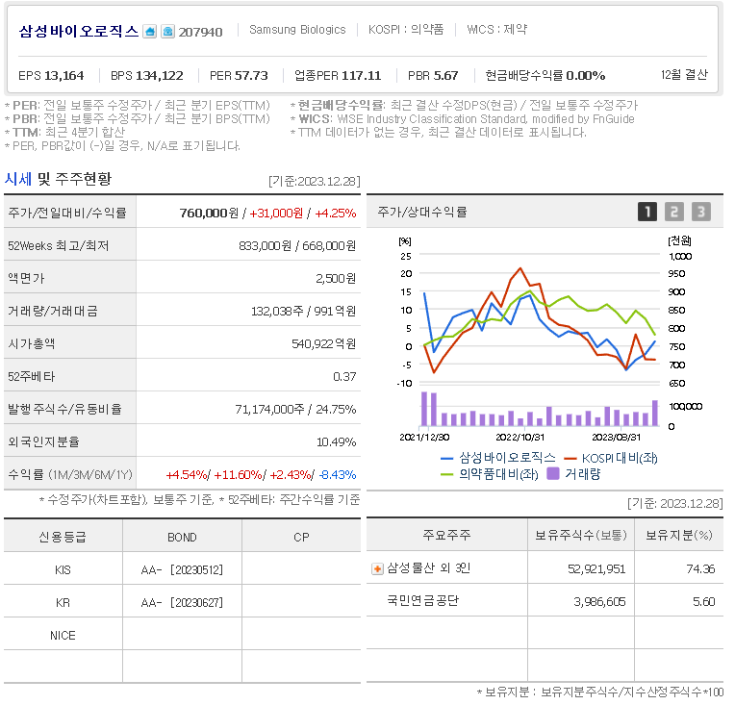Click the NICE rating agency row
735x705 pixels.
pyautogui.click(x=63, y=636)
